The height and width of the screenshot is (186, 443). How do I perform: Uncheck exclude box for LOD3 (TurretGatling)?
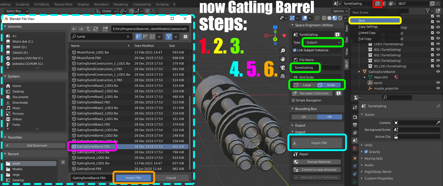(x=432, y=44)
